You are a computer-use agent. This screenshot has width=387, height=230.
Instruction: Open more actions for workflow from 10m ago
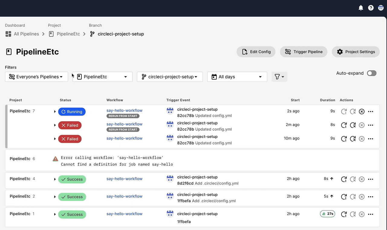(x=371, y=139)
